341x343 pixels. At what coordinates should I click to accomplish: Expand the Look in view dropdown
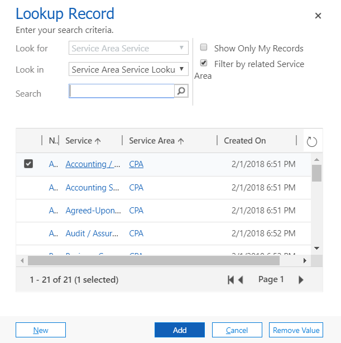pyautogui.click(x=129, y=69)
